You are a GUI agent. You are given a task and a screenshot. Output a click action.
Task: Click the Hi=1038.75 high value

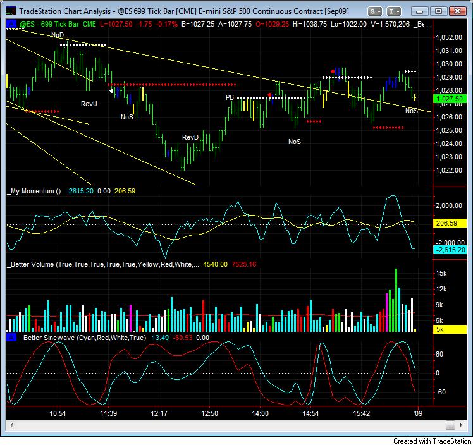click(310, 24)
